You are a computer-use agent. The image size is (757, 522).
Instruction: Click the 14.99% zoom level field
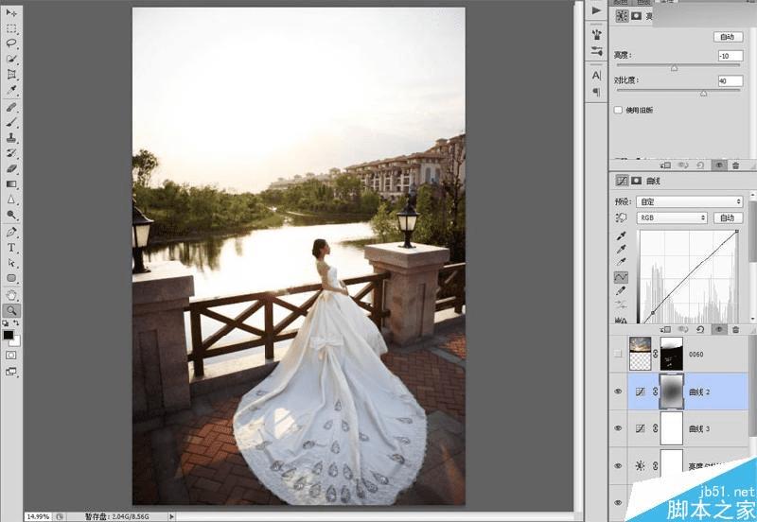[x=38, y=516]
